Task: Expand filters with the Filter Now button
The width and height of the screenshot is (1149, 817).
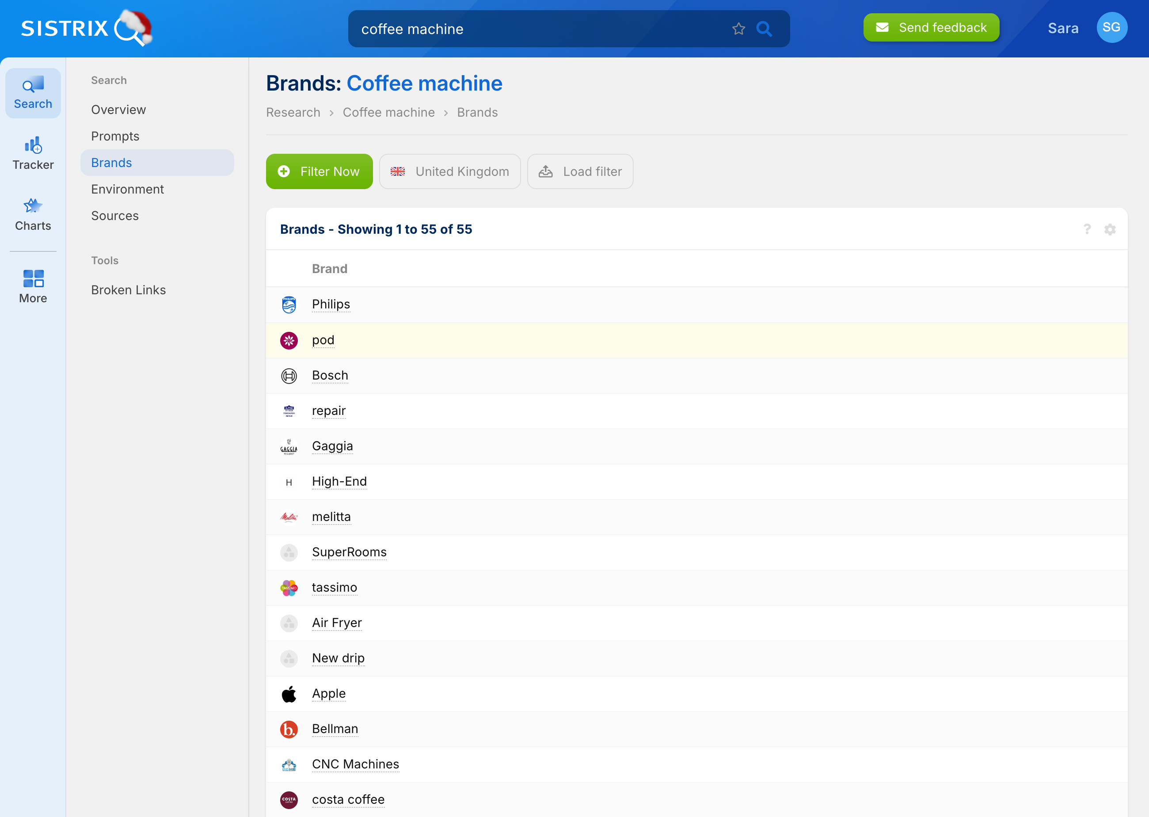Action: (x=319, y=171)
